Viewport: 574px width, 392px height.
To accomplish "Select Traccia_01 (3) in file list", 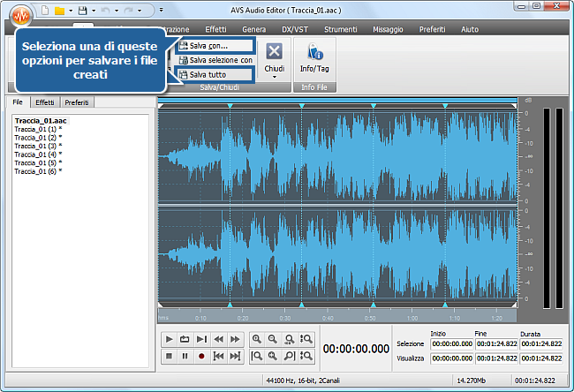I will tap(38, 146).
